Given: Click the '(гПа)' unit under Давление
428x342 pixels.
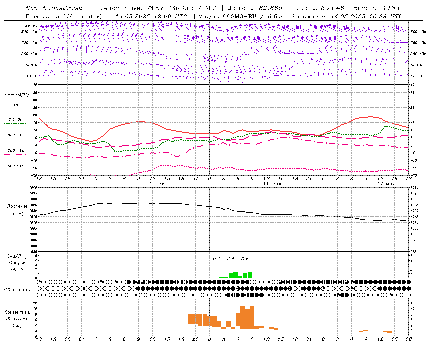Looking at the screenshot, I should (17, 214).
